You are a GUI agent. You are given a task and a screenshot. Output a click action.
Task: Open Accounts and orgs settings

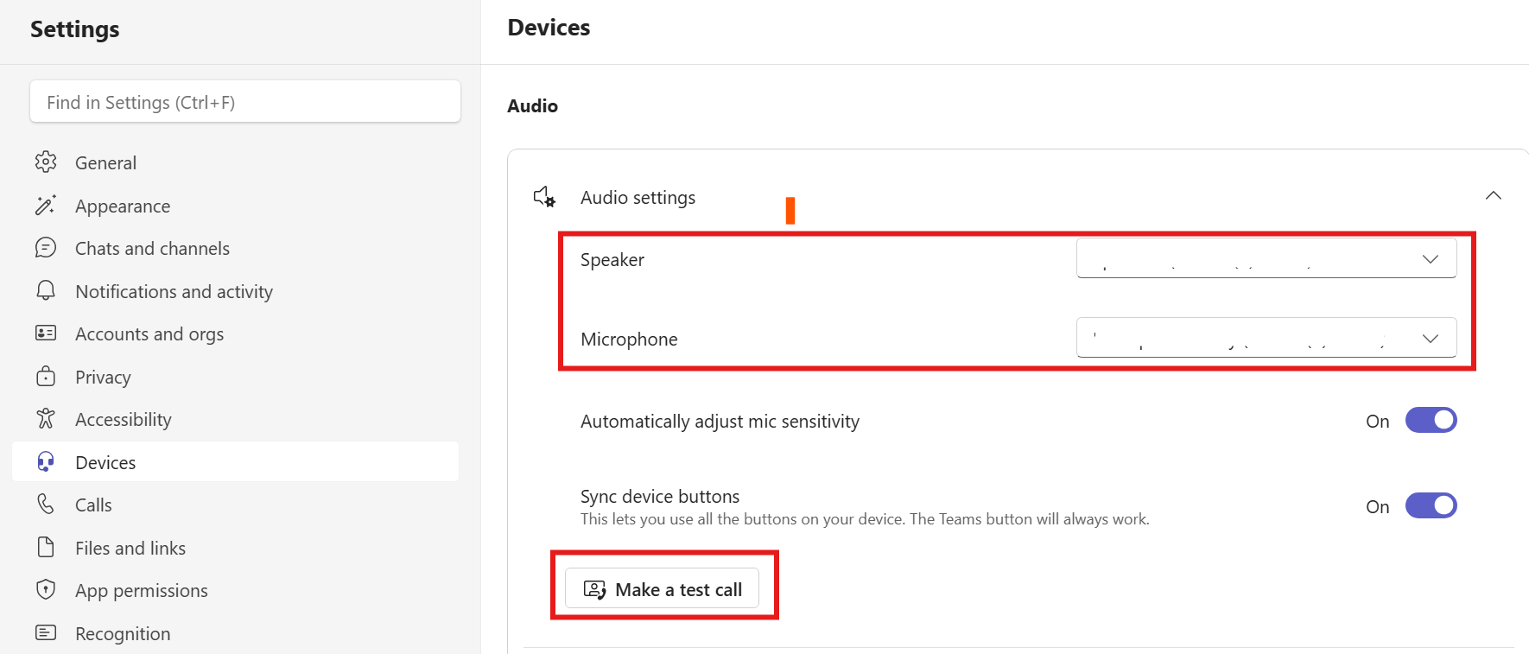click(x=149, y=334)
